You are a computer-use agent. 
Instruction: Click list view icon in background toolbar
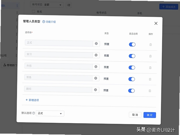(x=69, y=5)
